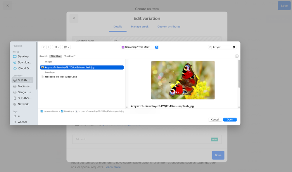Select Network in sidebar locations
This screenshot has height=172, width=292.
[x=23, y=104]
